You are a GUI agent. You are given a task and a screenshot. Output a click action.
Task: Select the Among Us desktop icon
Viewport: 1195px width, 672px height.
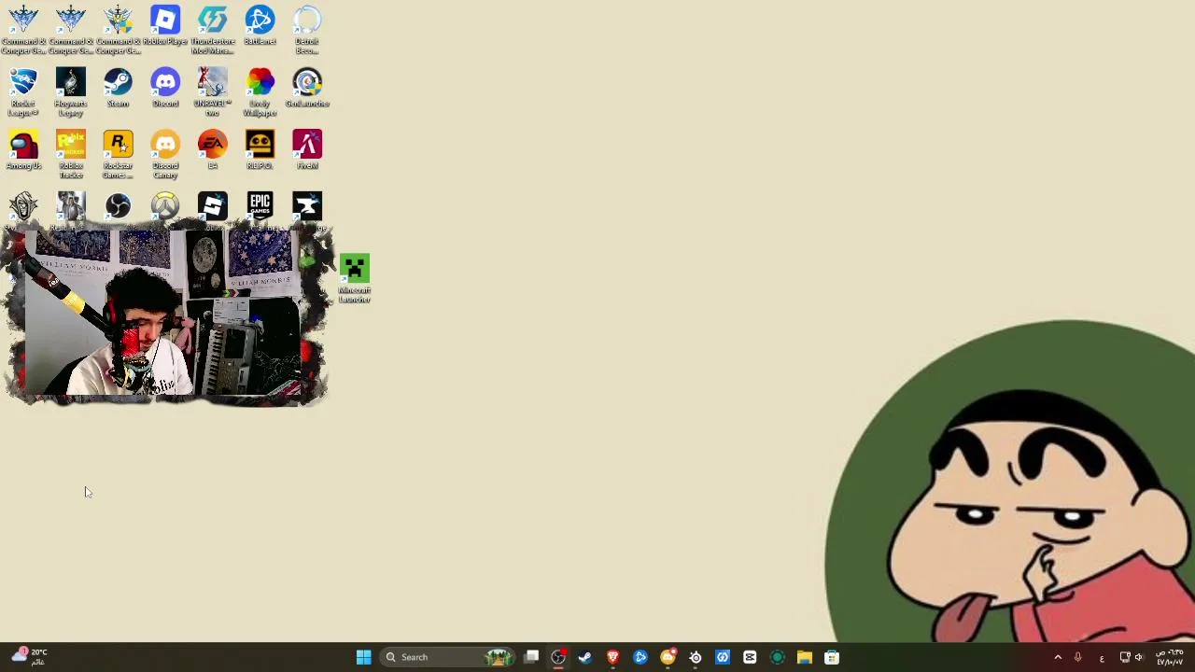[x=23, y=150]
